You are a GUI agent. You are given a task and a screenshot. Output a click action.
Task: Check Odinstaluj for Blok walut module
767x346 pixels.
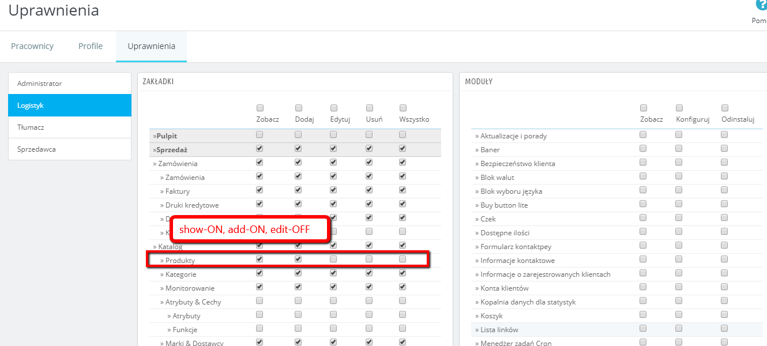pyautogui.click(x=724, y=176)
